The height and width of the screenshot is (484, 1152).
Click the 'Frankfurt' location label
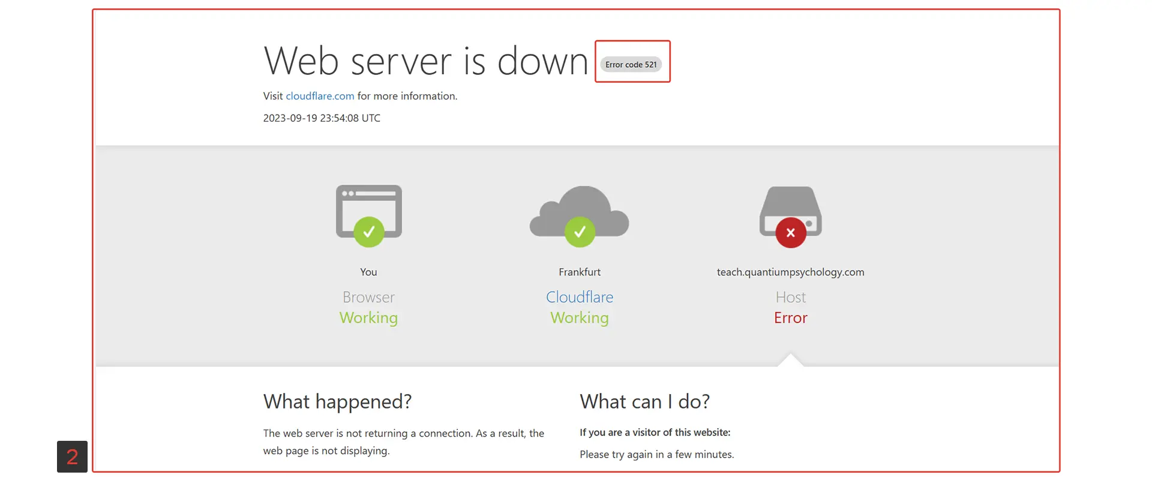coord(580,272)
